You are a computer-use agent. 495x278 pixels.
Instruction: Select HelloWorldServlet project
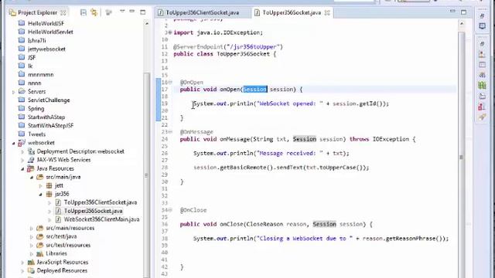click(50, 32)
